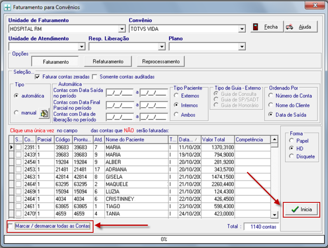328x248 pixels.
Task: Click Prontu... column header
Action: tap(83, 140)
